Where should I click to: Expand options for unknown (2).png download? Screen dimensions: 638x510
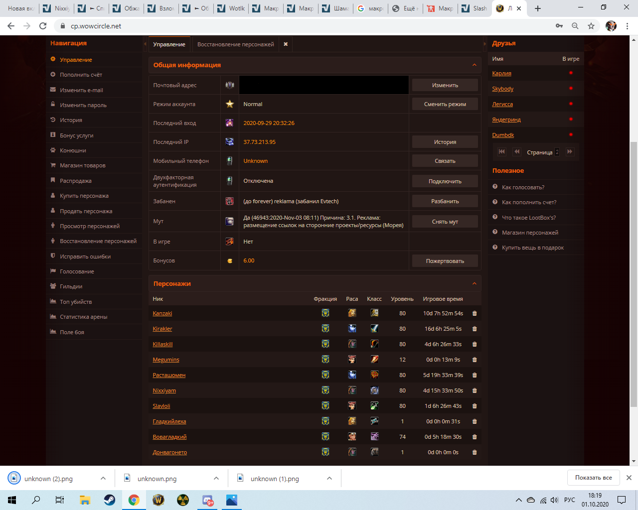(103, 479)
